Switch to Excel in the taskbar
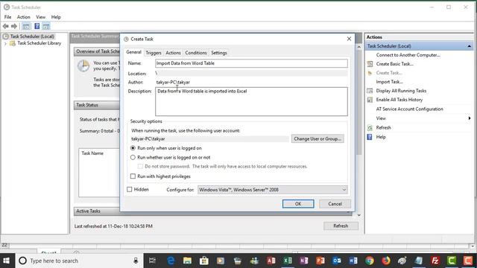 (x=288, y=261)
